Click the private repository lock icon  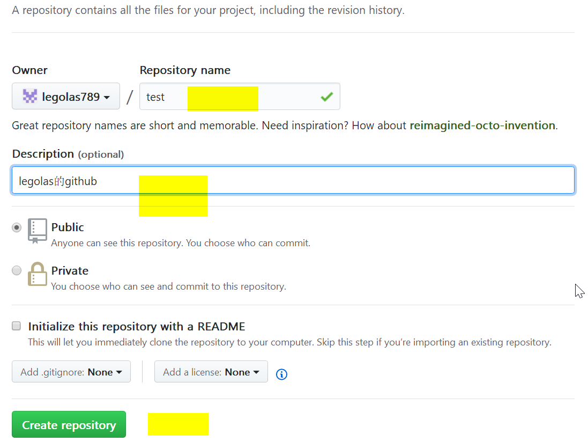coord(38,274)
